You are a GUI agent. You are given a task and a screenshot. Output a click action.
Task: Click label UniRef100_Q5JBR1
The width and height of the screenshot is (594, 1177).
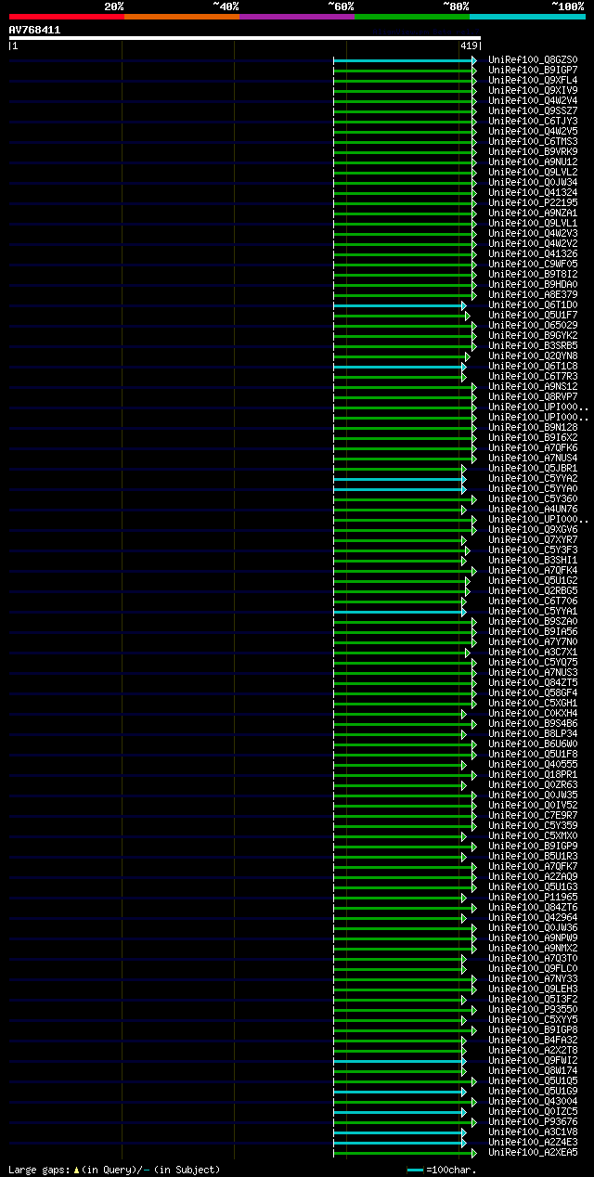[x=533, y=468]
